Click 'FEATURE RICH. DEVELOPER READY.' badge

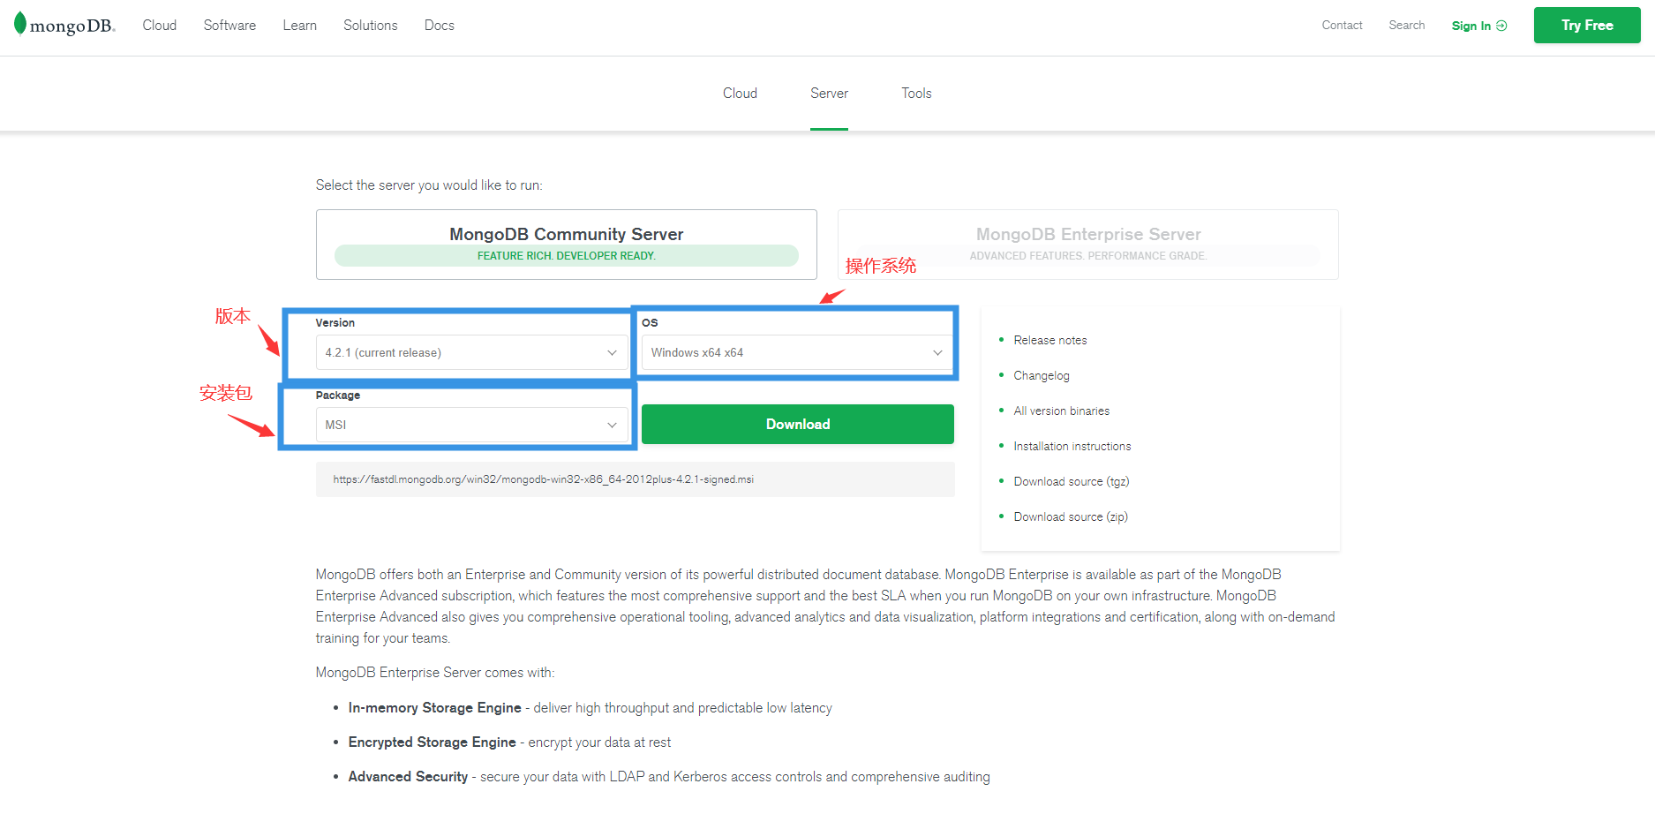point(567,256)
